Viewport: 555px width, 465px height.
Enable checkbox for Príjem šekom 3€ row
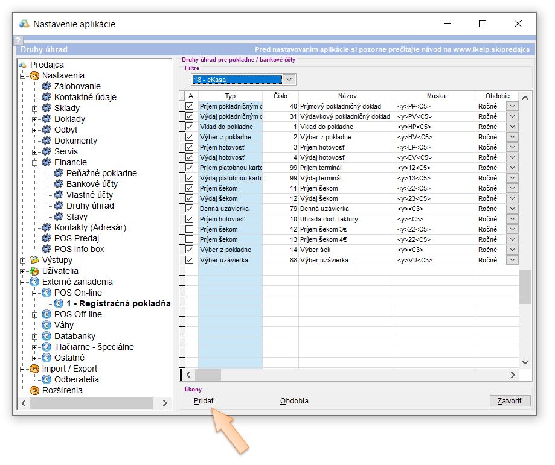pos(190,229)
